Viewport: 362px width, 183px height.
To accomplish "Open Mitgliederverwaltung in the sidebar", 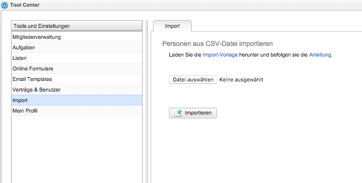I will [x=77, y=37].
